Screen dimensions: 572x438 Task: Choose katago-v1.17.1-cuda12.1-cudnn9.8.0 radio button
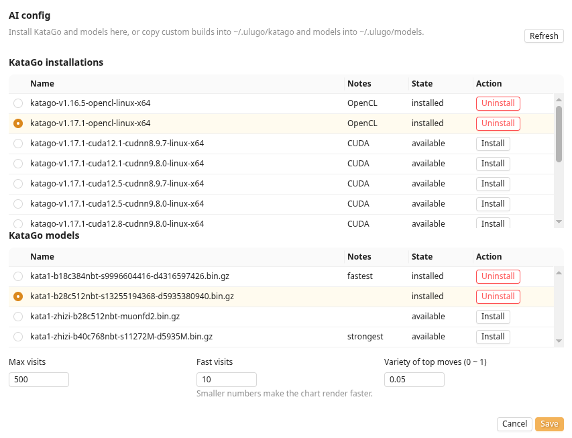18,164
